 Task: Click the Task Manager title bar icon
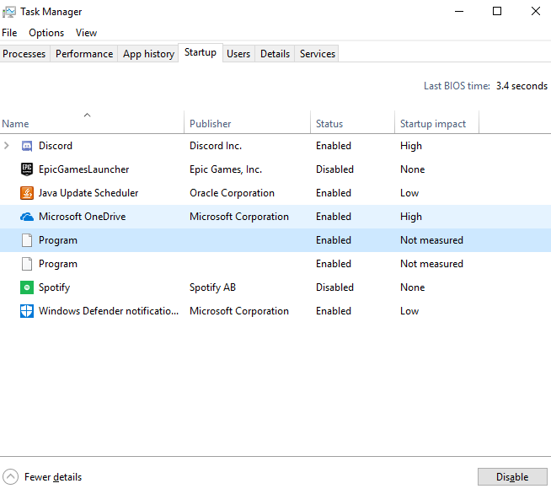(9, 13)
